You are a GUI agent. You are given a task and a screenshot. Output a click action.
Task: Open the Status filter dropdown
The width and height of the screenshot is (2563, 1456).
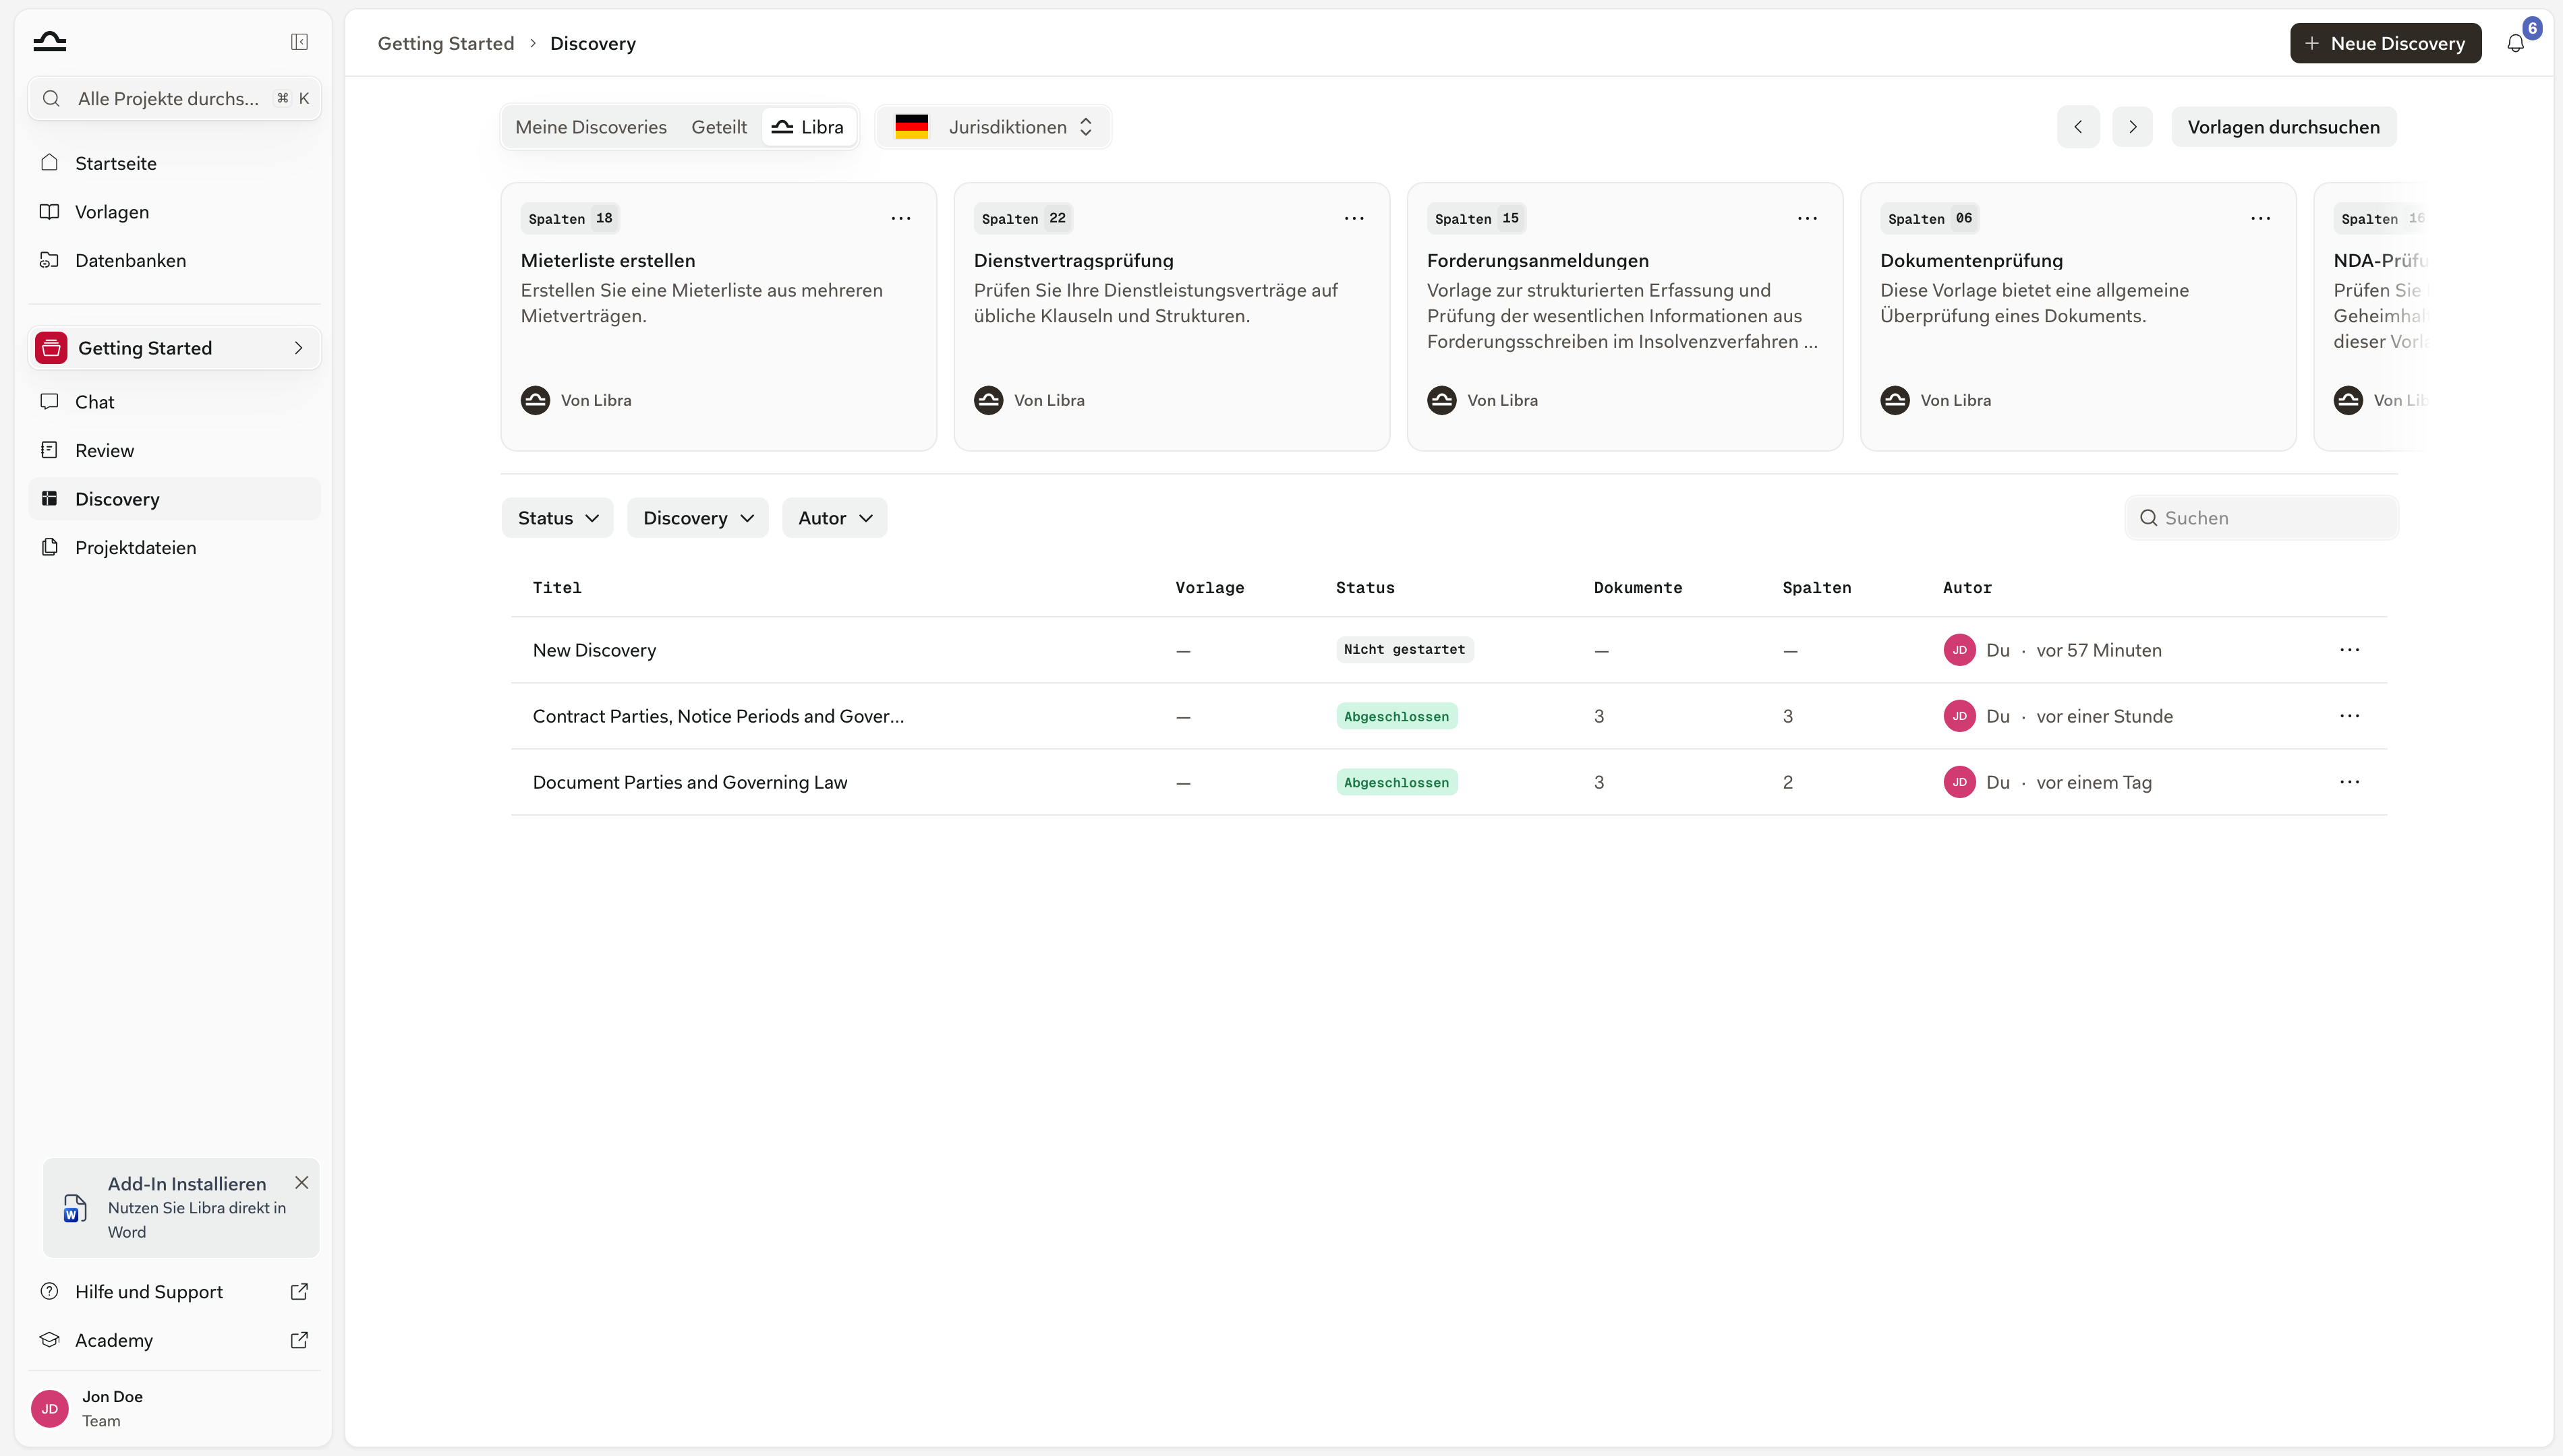(x=557, y=518)
